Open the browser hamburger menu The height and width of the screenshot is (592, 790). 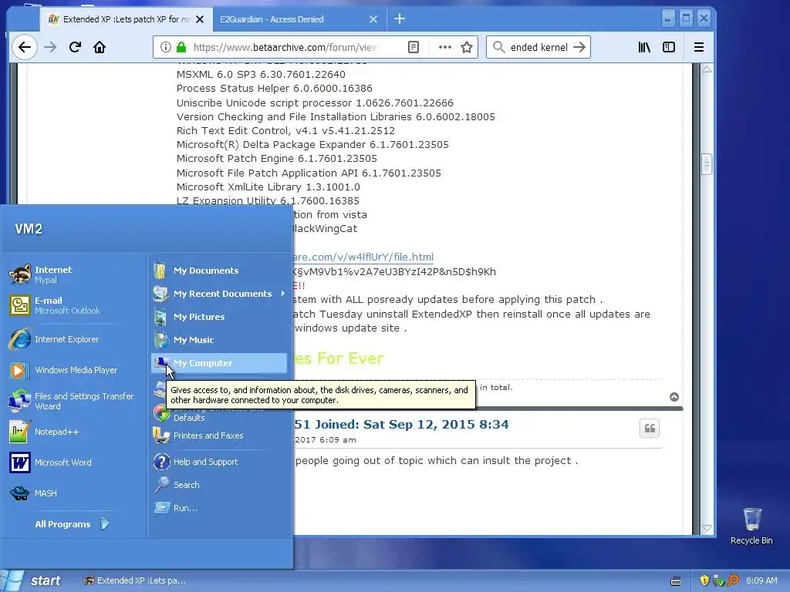click(x=699, y=47)
